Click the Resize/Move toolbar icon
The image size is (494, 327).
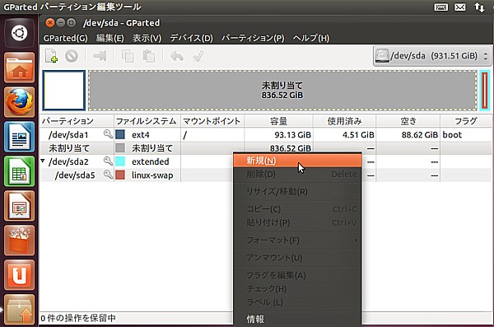pos(100,56)
